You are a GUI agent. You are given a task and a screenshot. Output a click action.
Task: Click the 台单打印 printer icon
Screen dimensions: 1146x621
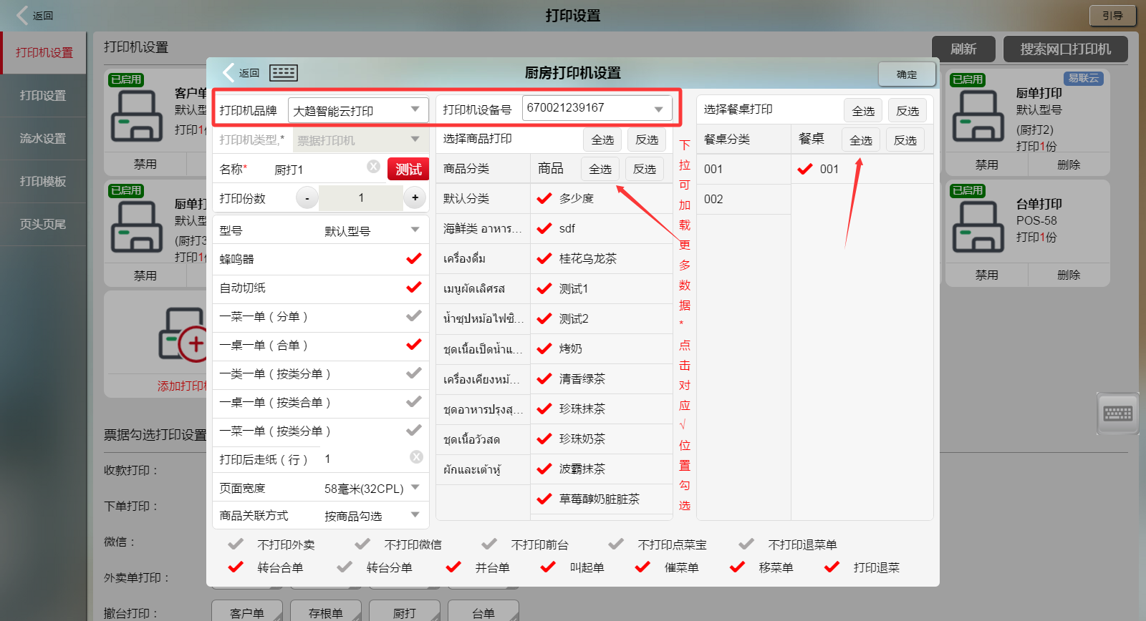(978, 228)
